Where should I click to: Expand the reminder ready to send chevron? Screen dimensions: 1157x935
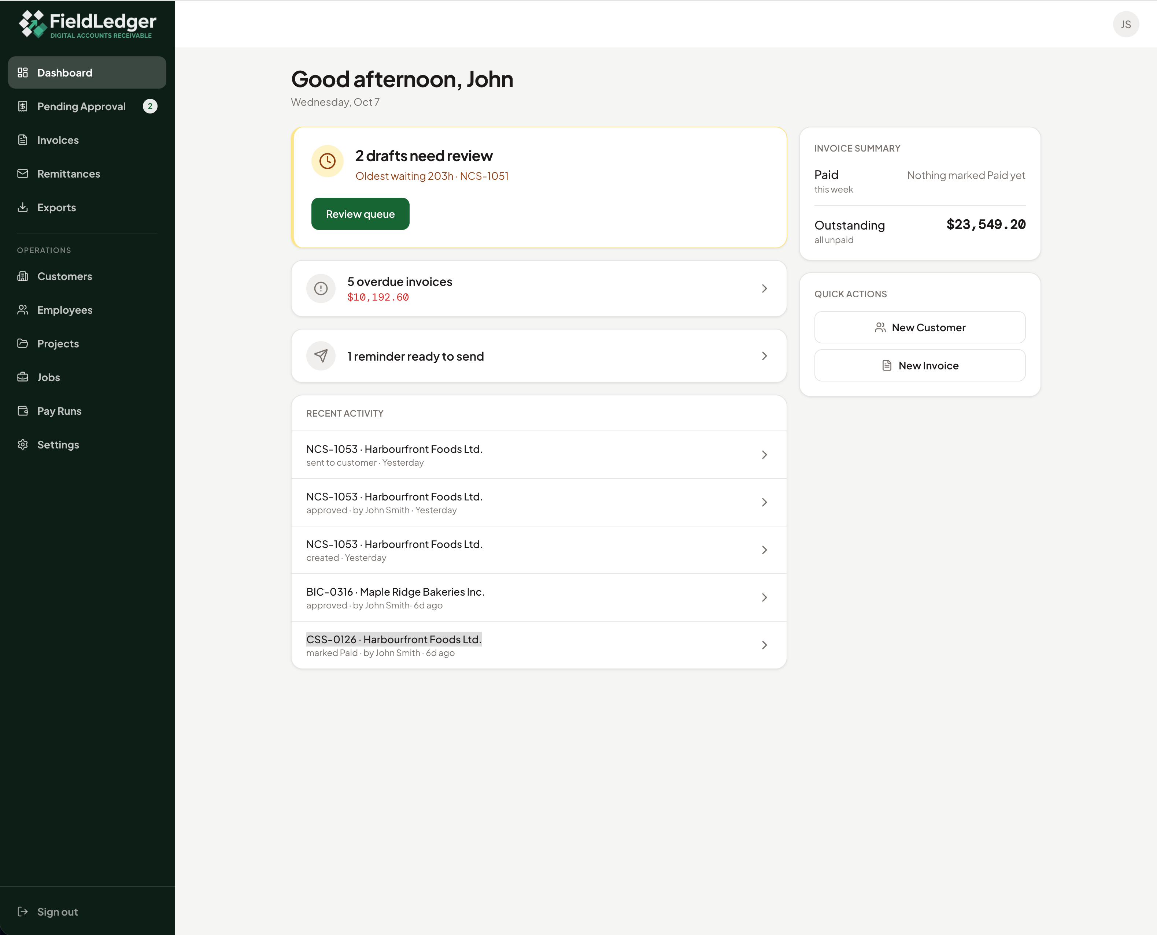point(764,356)
